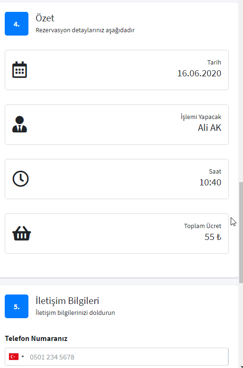Click the scrollbar down arrow
This screenshot has width=243, height=368.
pyautogui.click(x=242, y=367)
